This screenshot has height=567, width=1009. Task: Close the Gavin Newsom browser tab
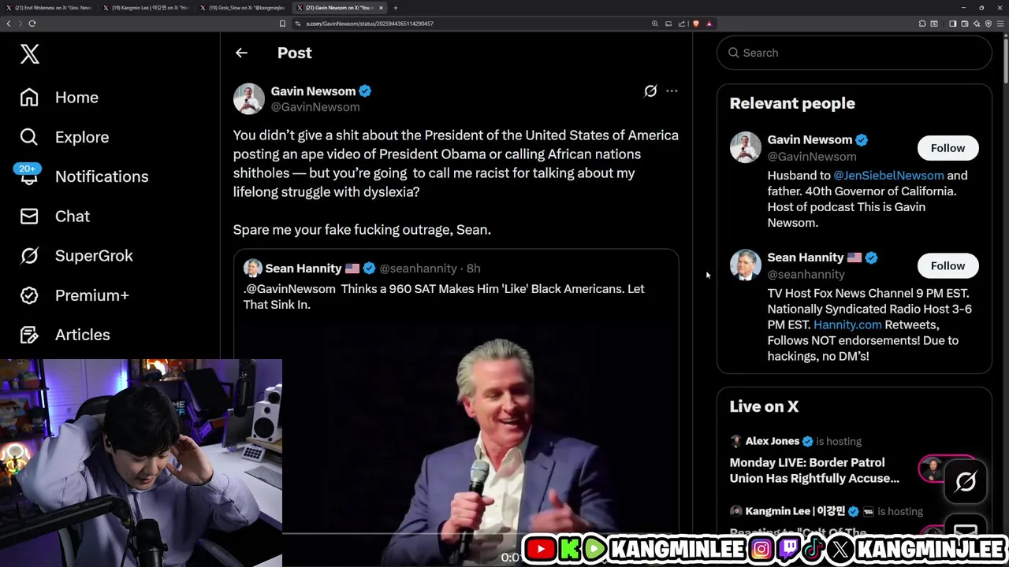(x=381, y=8)
